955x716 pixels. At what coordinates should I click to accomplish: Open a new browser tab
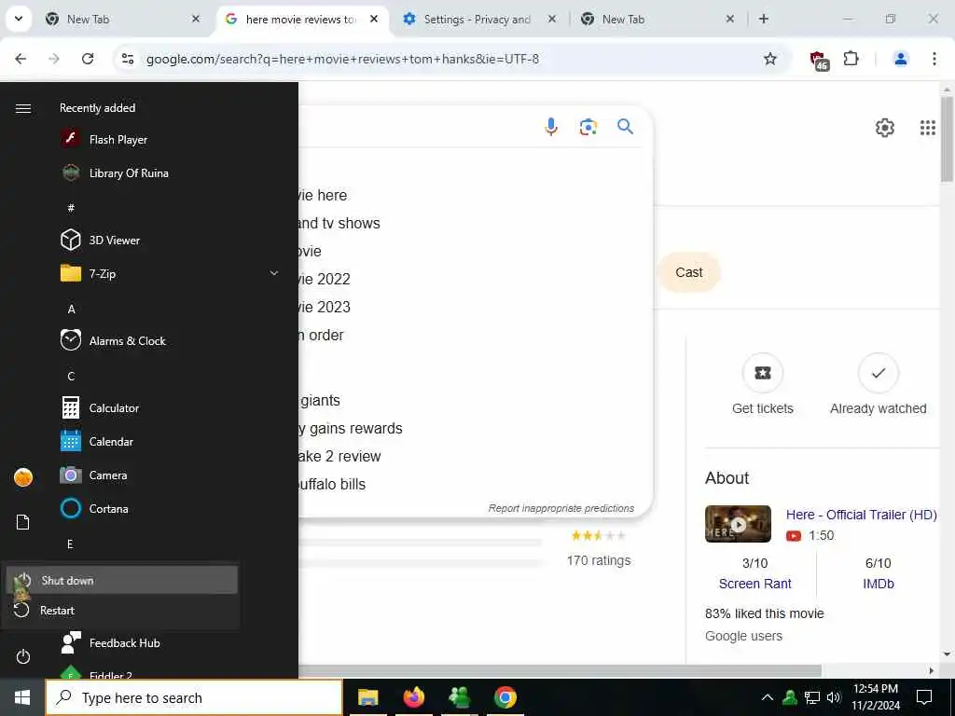point(764,20)
